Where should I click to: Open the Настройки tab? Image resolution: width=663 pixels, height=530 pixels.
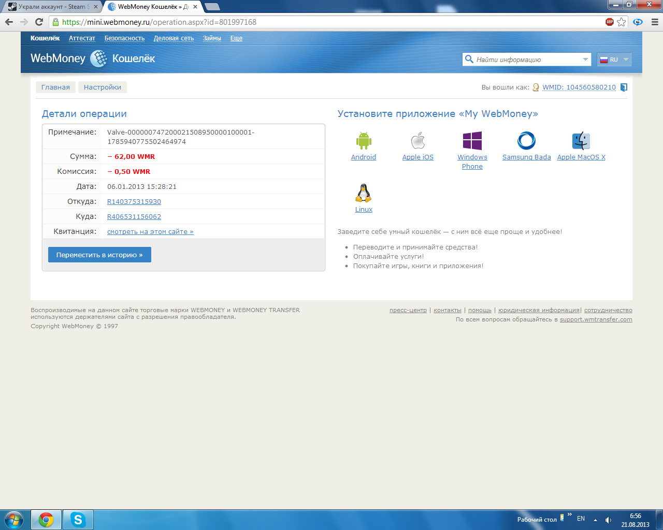click(103, 87)
